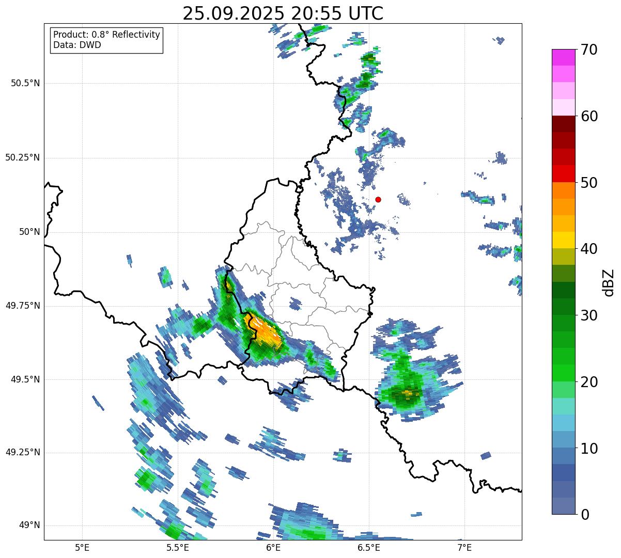Screen dimensions: 621x558
Task: Click the dark maroon colorbar segment below 60
Action: pyautogui.click(x=564, y=124)
